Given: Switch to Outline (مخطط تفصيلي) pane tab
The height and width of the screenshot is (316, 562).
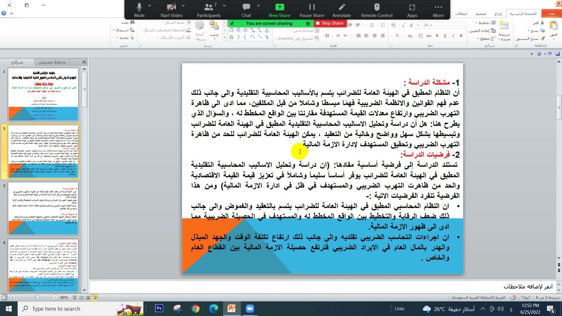Looking at the screenshot, I should pyautogui.click(x=52, y=62).
